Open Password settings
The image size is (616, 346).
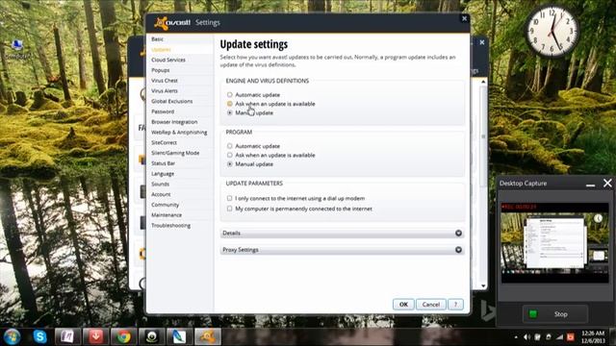pos(163,111)
